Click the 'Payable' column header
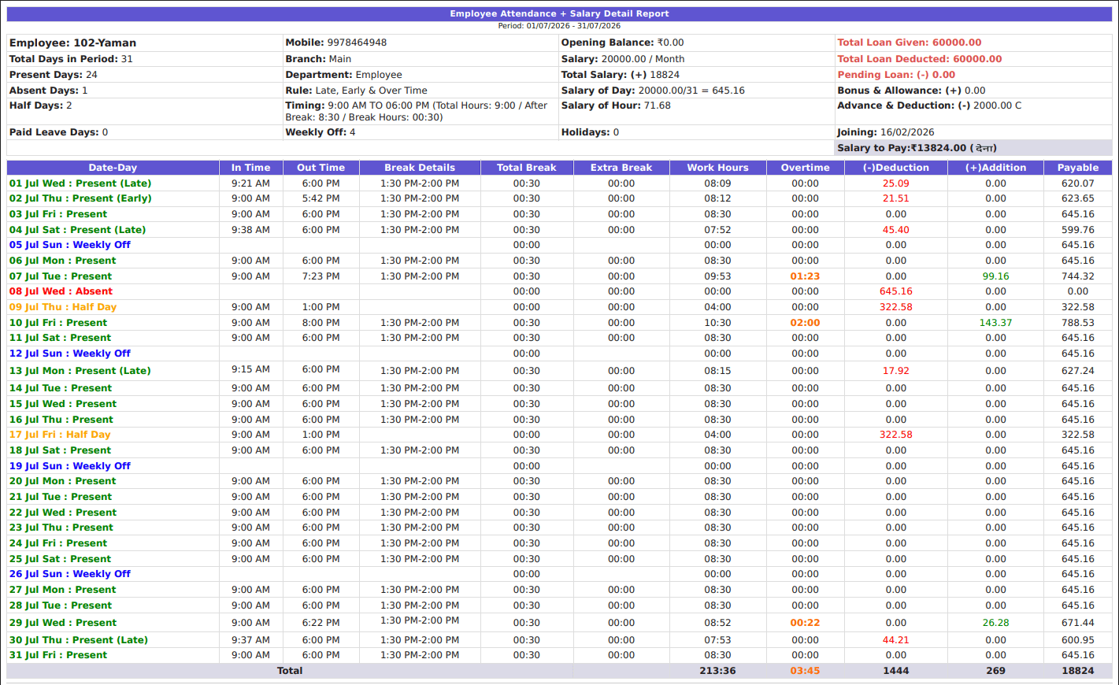 coord(1077,168)
